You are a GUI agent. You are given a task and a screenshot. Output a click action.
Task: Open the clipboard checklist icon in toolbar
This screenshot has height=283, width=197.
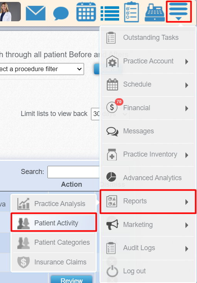[131, 12]
